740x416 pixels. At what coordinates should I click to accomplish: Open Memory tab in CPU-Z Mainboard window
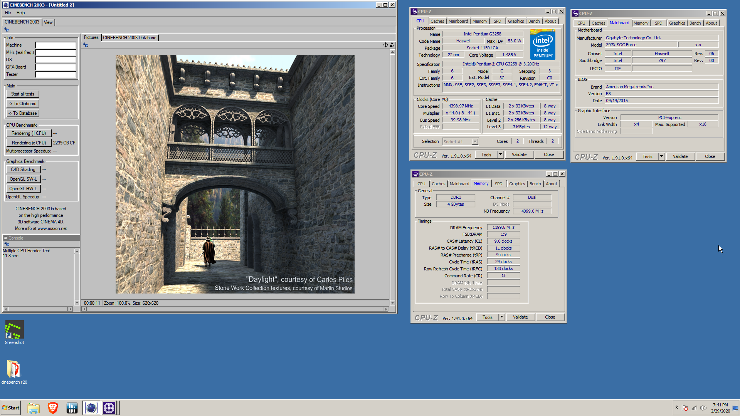[x=641, y=23]
